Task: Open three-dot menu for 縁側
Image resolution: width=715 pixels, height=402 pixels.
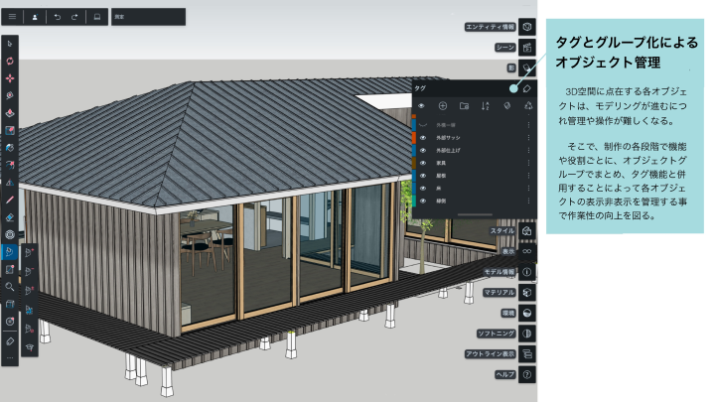Action: [x=529, y=201]
